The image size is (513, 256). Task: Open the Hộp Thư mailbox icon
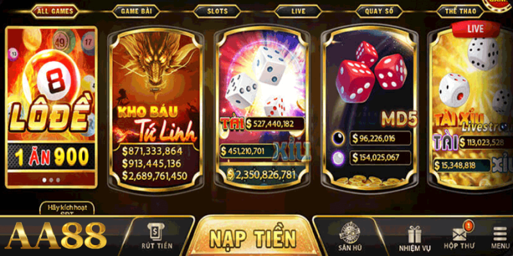click(x=459, y=236)
